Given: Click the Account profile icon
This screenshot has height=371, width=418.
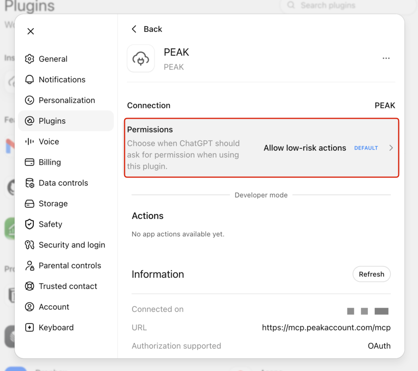Looking at the screenshot, I should click(x=29, y=307).
